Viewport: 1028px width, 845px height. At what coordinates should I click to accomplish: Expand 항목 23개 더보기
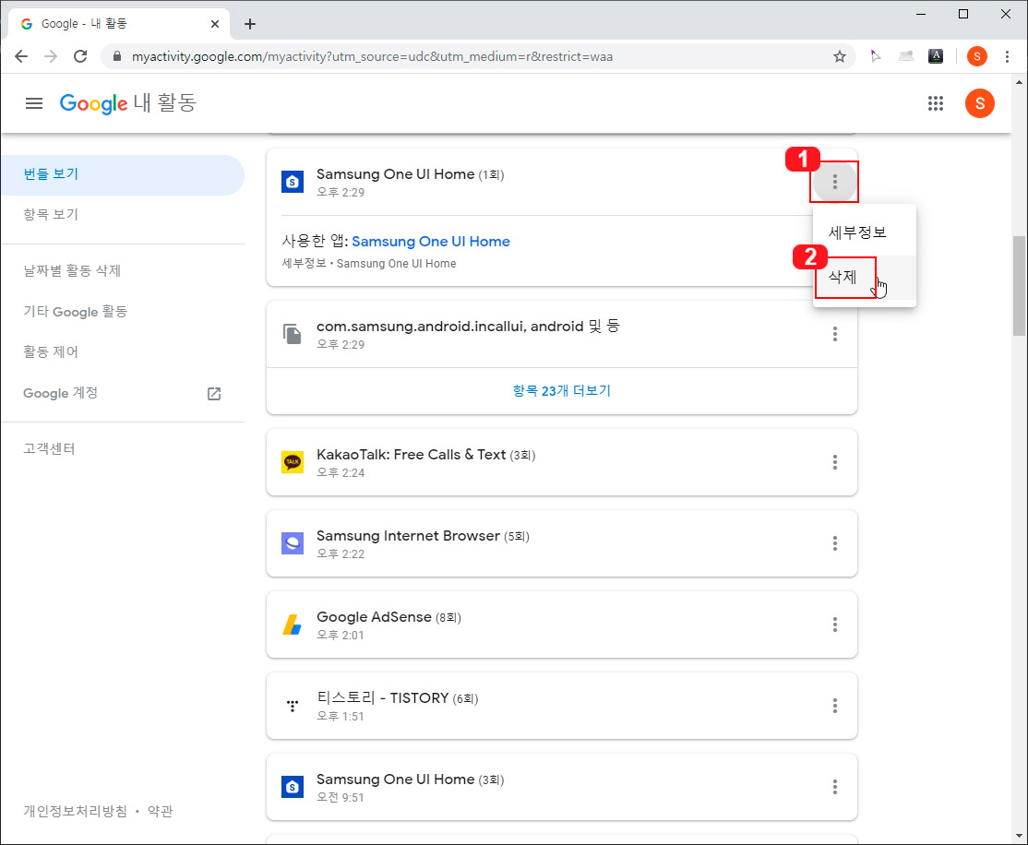point(562,391)
